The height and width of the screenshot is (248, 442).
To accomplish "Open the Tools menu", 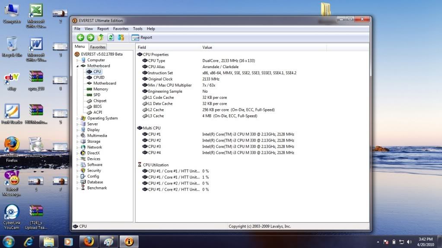I will (x=137, y=29).
